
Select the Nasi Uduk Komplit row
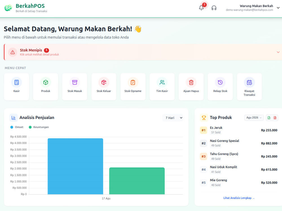pyautogui.click(x=239, y=169)
